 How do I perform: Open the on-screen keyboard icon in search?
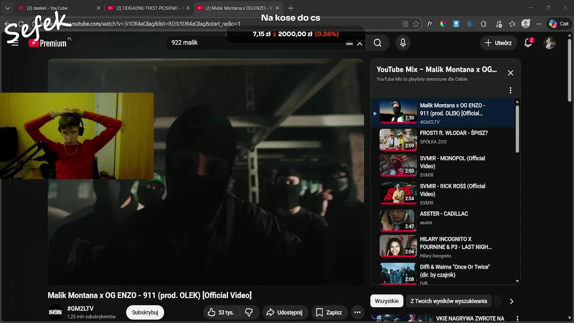pos(349,43)
